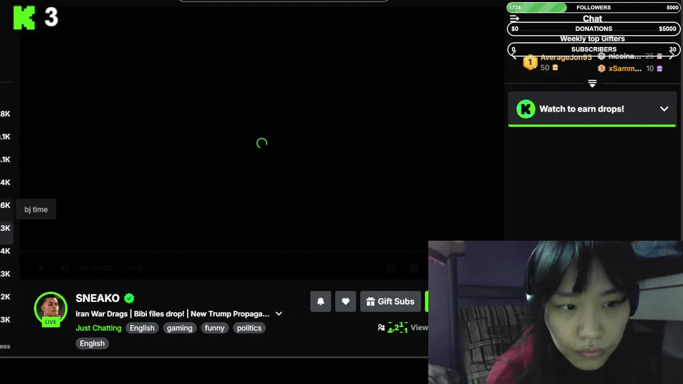Go to previous top gifters page
Screen dimensions: 683x384
pos(514,56)
